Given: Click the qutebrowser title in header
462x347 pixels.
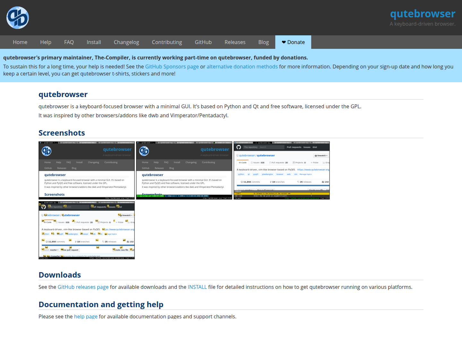Looking at the screenshot, I should (423, 13).
